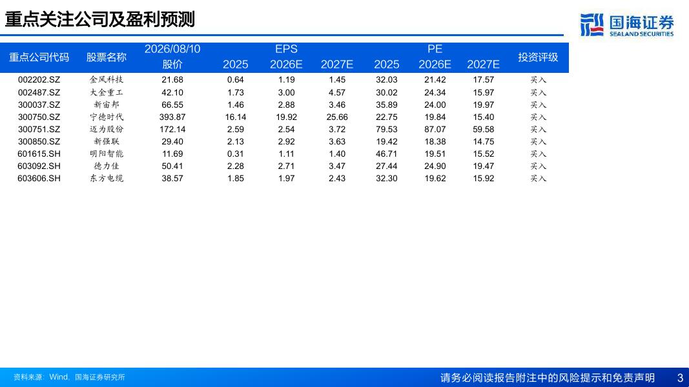This screenshot has height=387, width=689.
Task: Click stock name 新强联
Action: click(x=107, y=142)
